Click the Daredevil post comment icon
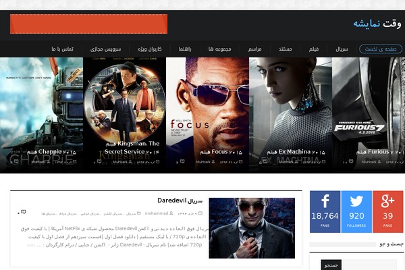405x270 pixels. pos(24,212)
